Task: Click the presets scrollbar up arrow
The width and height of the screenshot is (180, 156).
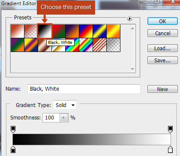Action: coord(132,28)
